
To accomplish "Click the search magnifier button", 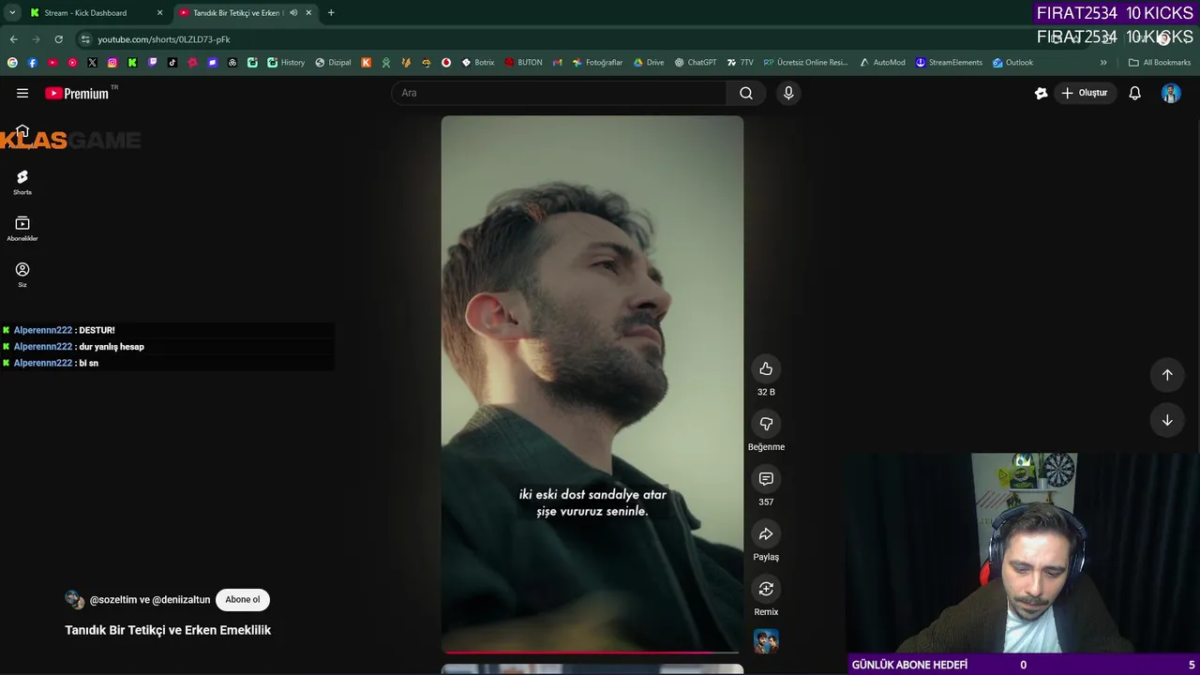I will [746, 93].
